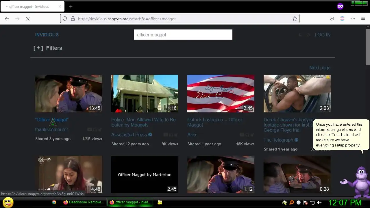Viewport: 370px width, 208px height.
Task: Launch Chrome from the taskbar
Action: click(x=54, y=202)
